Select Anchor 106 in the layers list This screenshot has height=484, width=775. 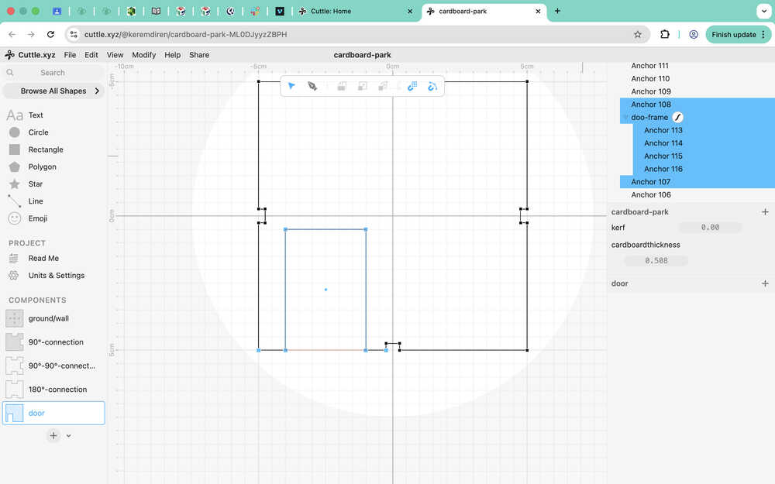tap(650, 194)
